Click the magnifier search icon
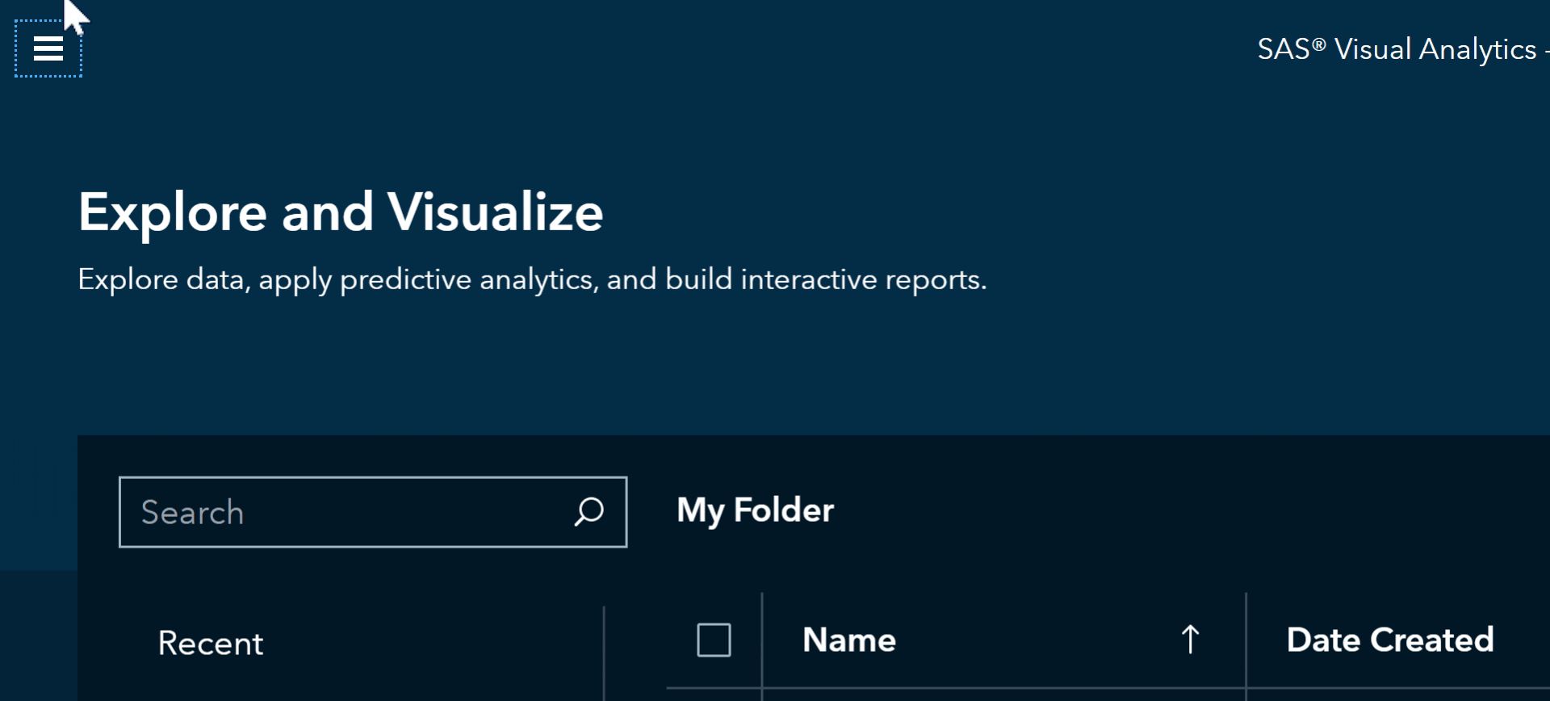The image size is (1550, 701). point(589,512)
